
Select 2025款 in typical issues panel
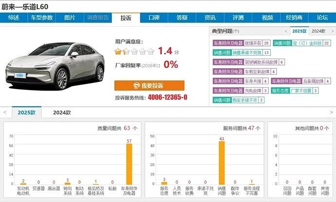pos(300,31)
